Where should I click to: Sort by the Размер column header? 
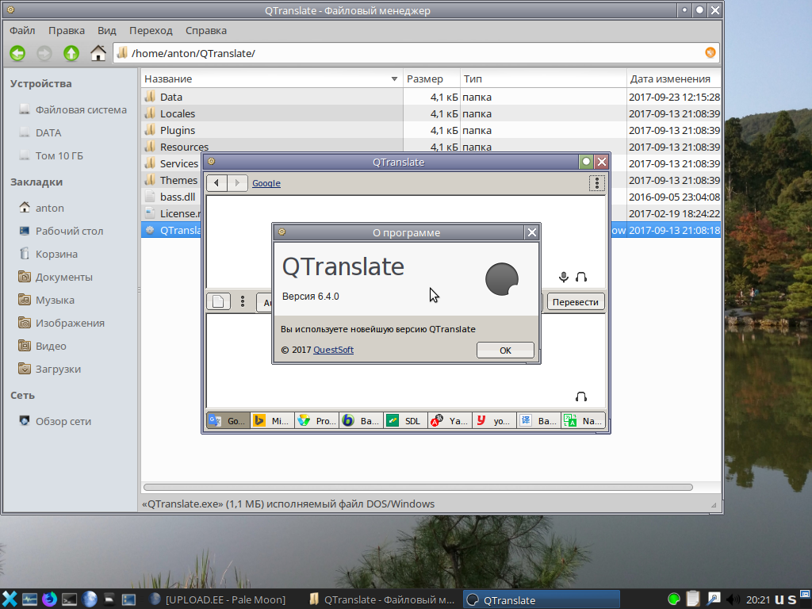pyautogui.click(x=431, y=79)
